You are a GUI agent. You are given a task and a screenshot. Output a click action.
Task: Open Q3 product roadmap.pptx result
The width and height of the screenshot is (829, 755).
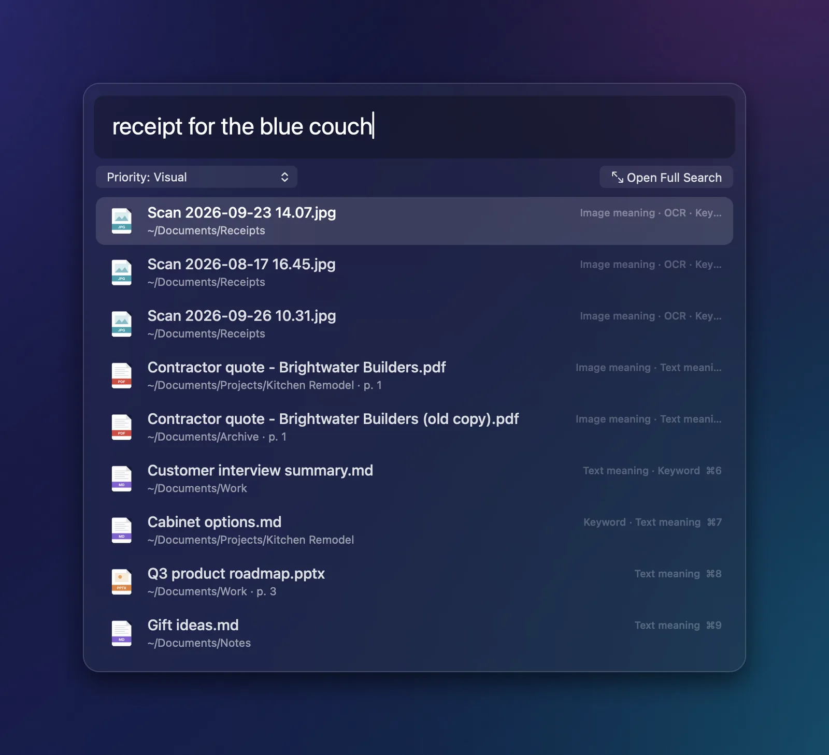click(414, 582)
